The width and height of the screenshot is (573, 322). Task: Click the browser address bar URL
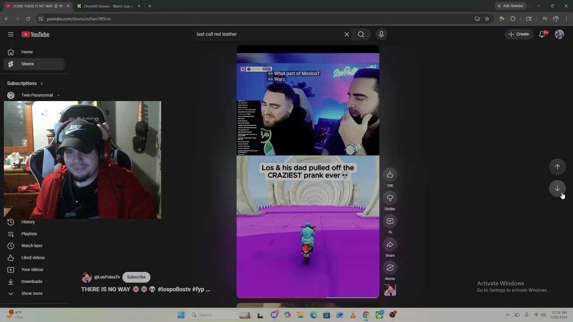[x=79, y=19]
